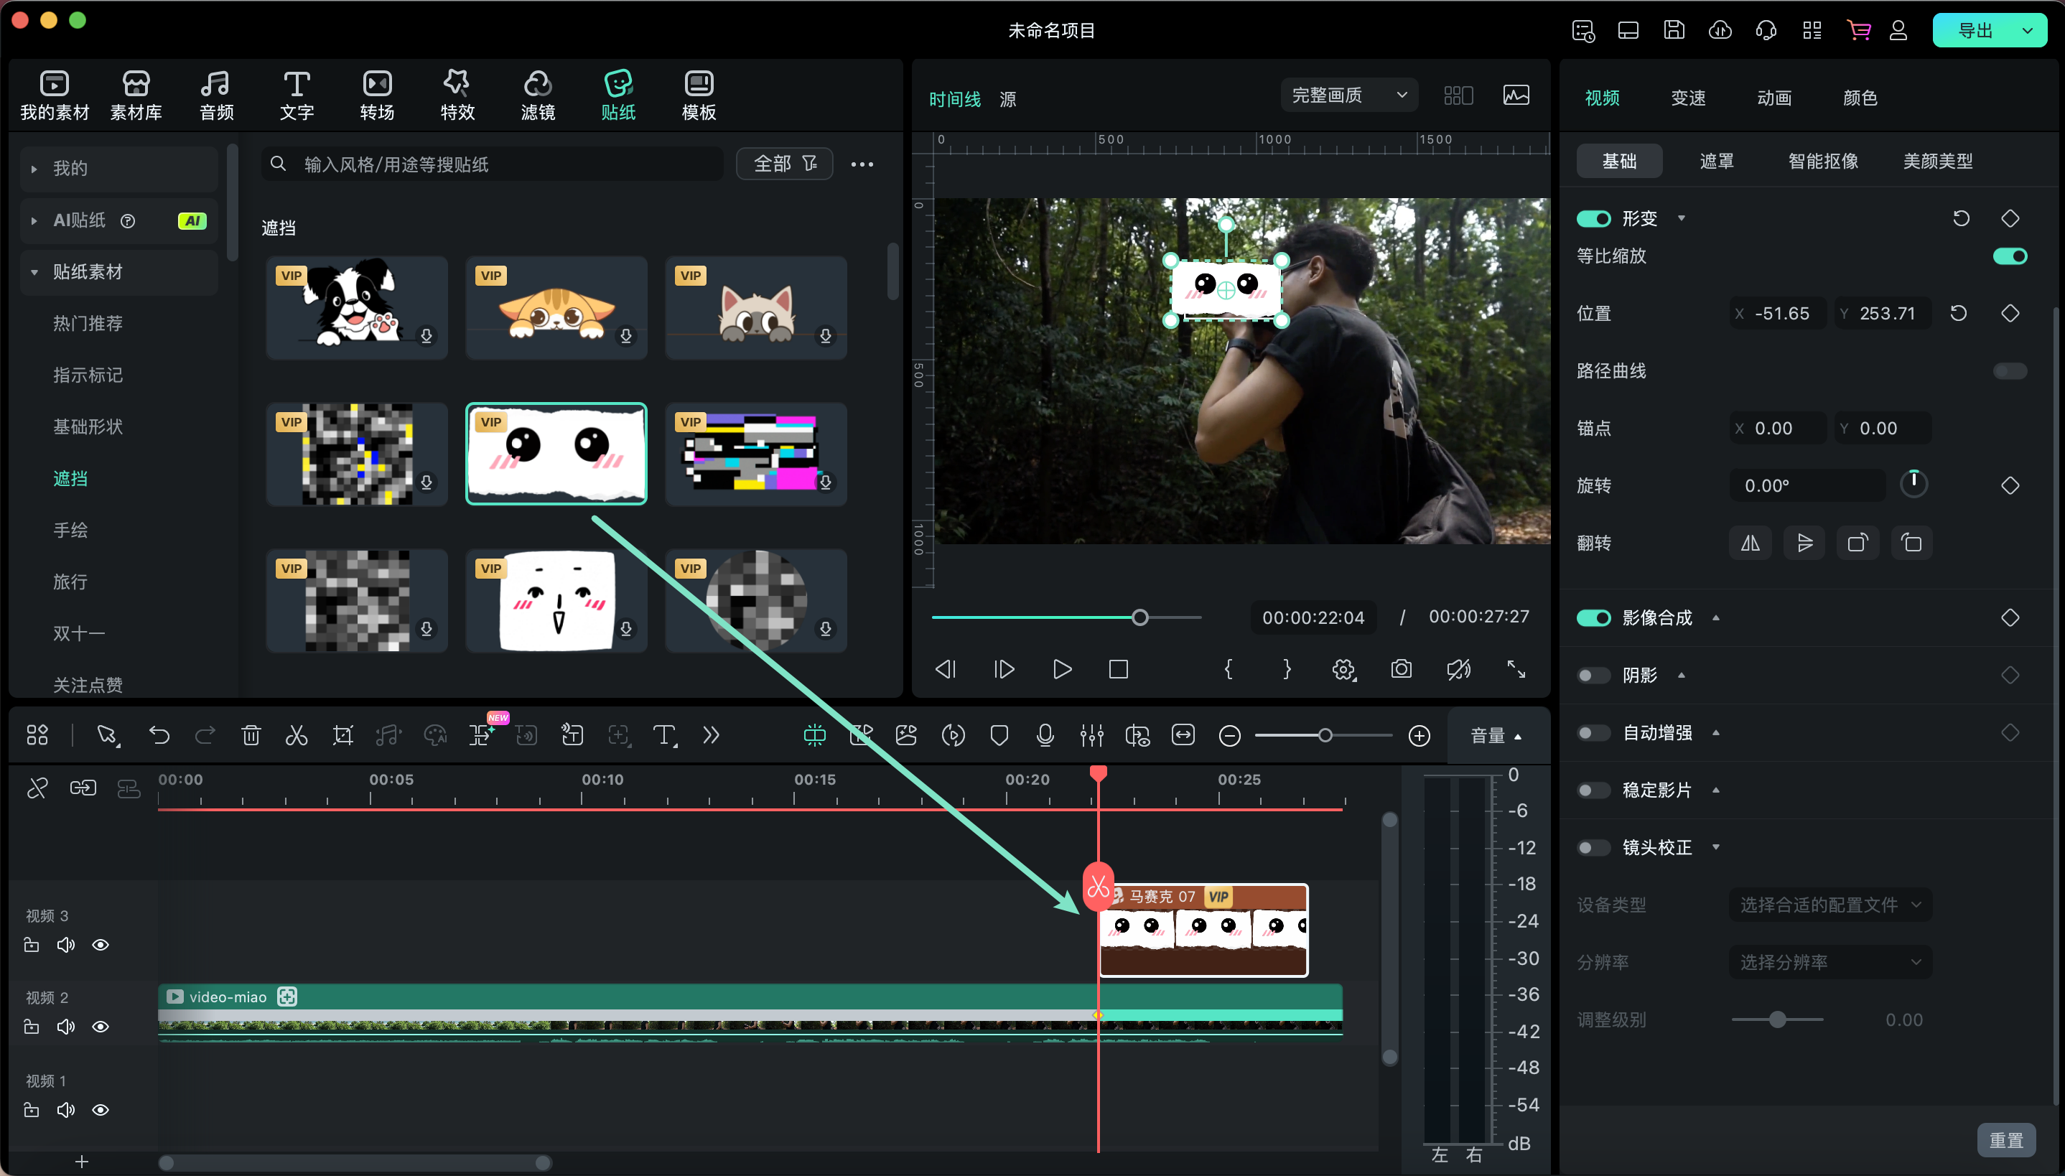Open the Effects (特效) panel
Viewport: 2065px width, 1176px height.
pyautogui.click(x=457, y=95)
